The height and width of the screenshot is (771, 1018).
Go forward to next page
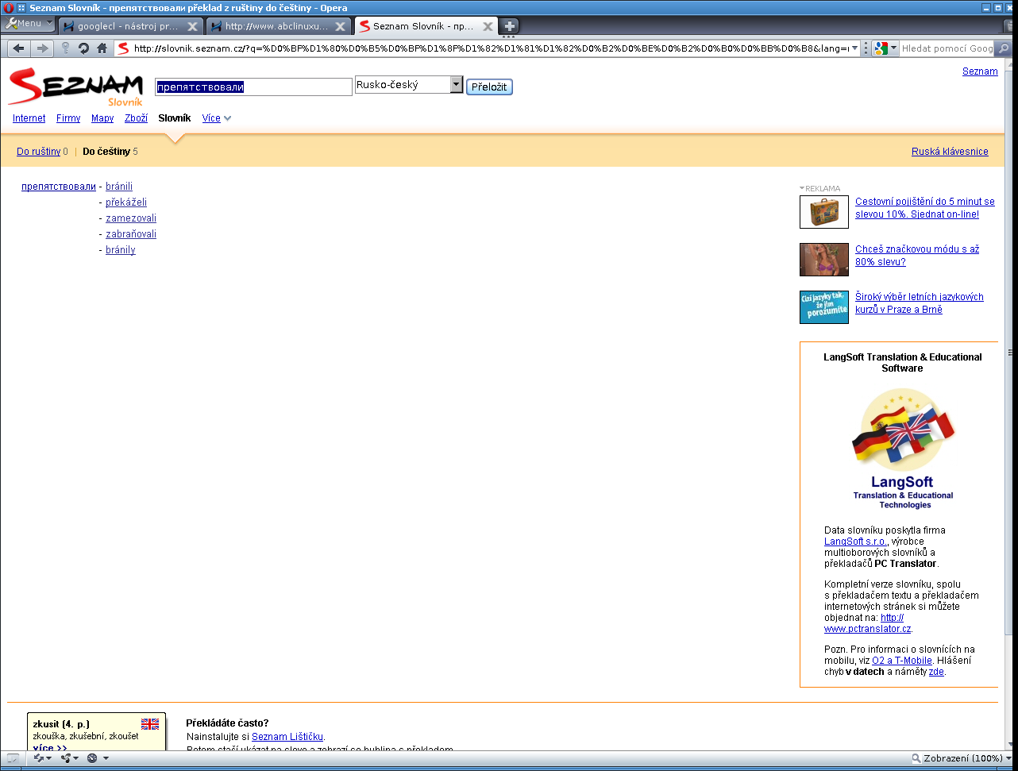coord(42,48)
